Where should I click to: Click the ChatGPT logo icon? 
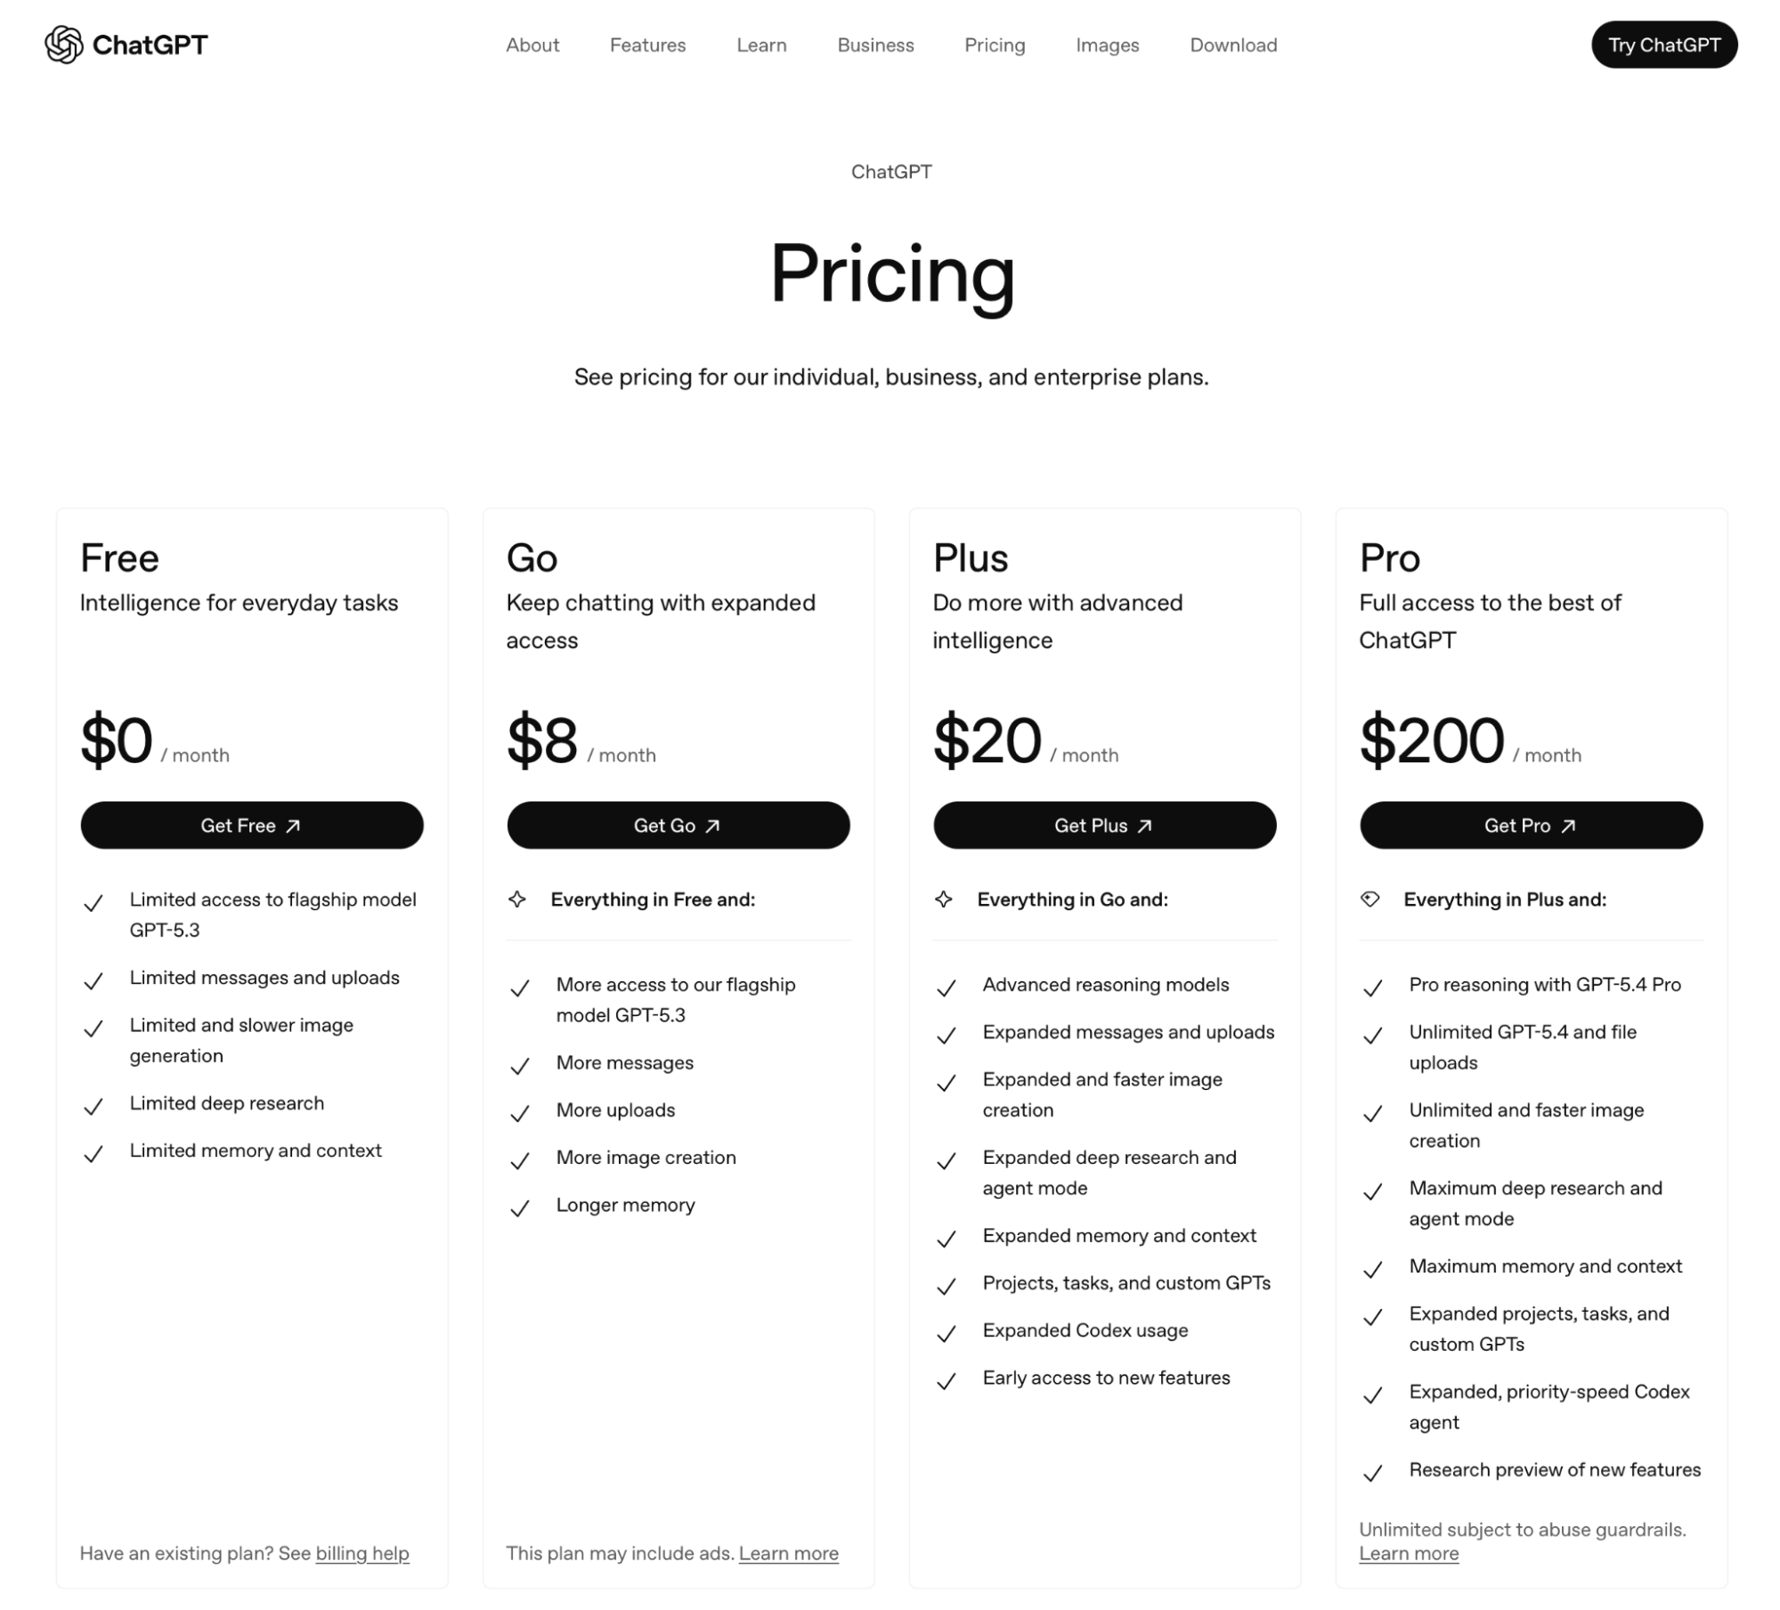(64, 44)
